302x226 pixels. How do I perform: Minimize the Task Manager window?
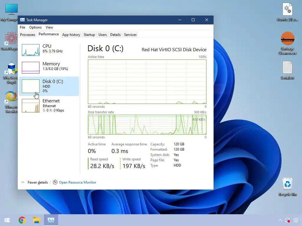(180, 20)
